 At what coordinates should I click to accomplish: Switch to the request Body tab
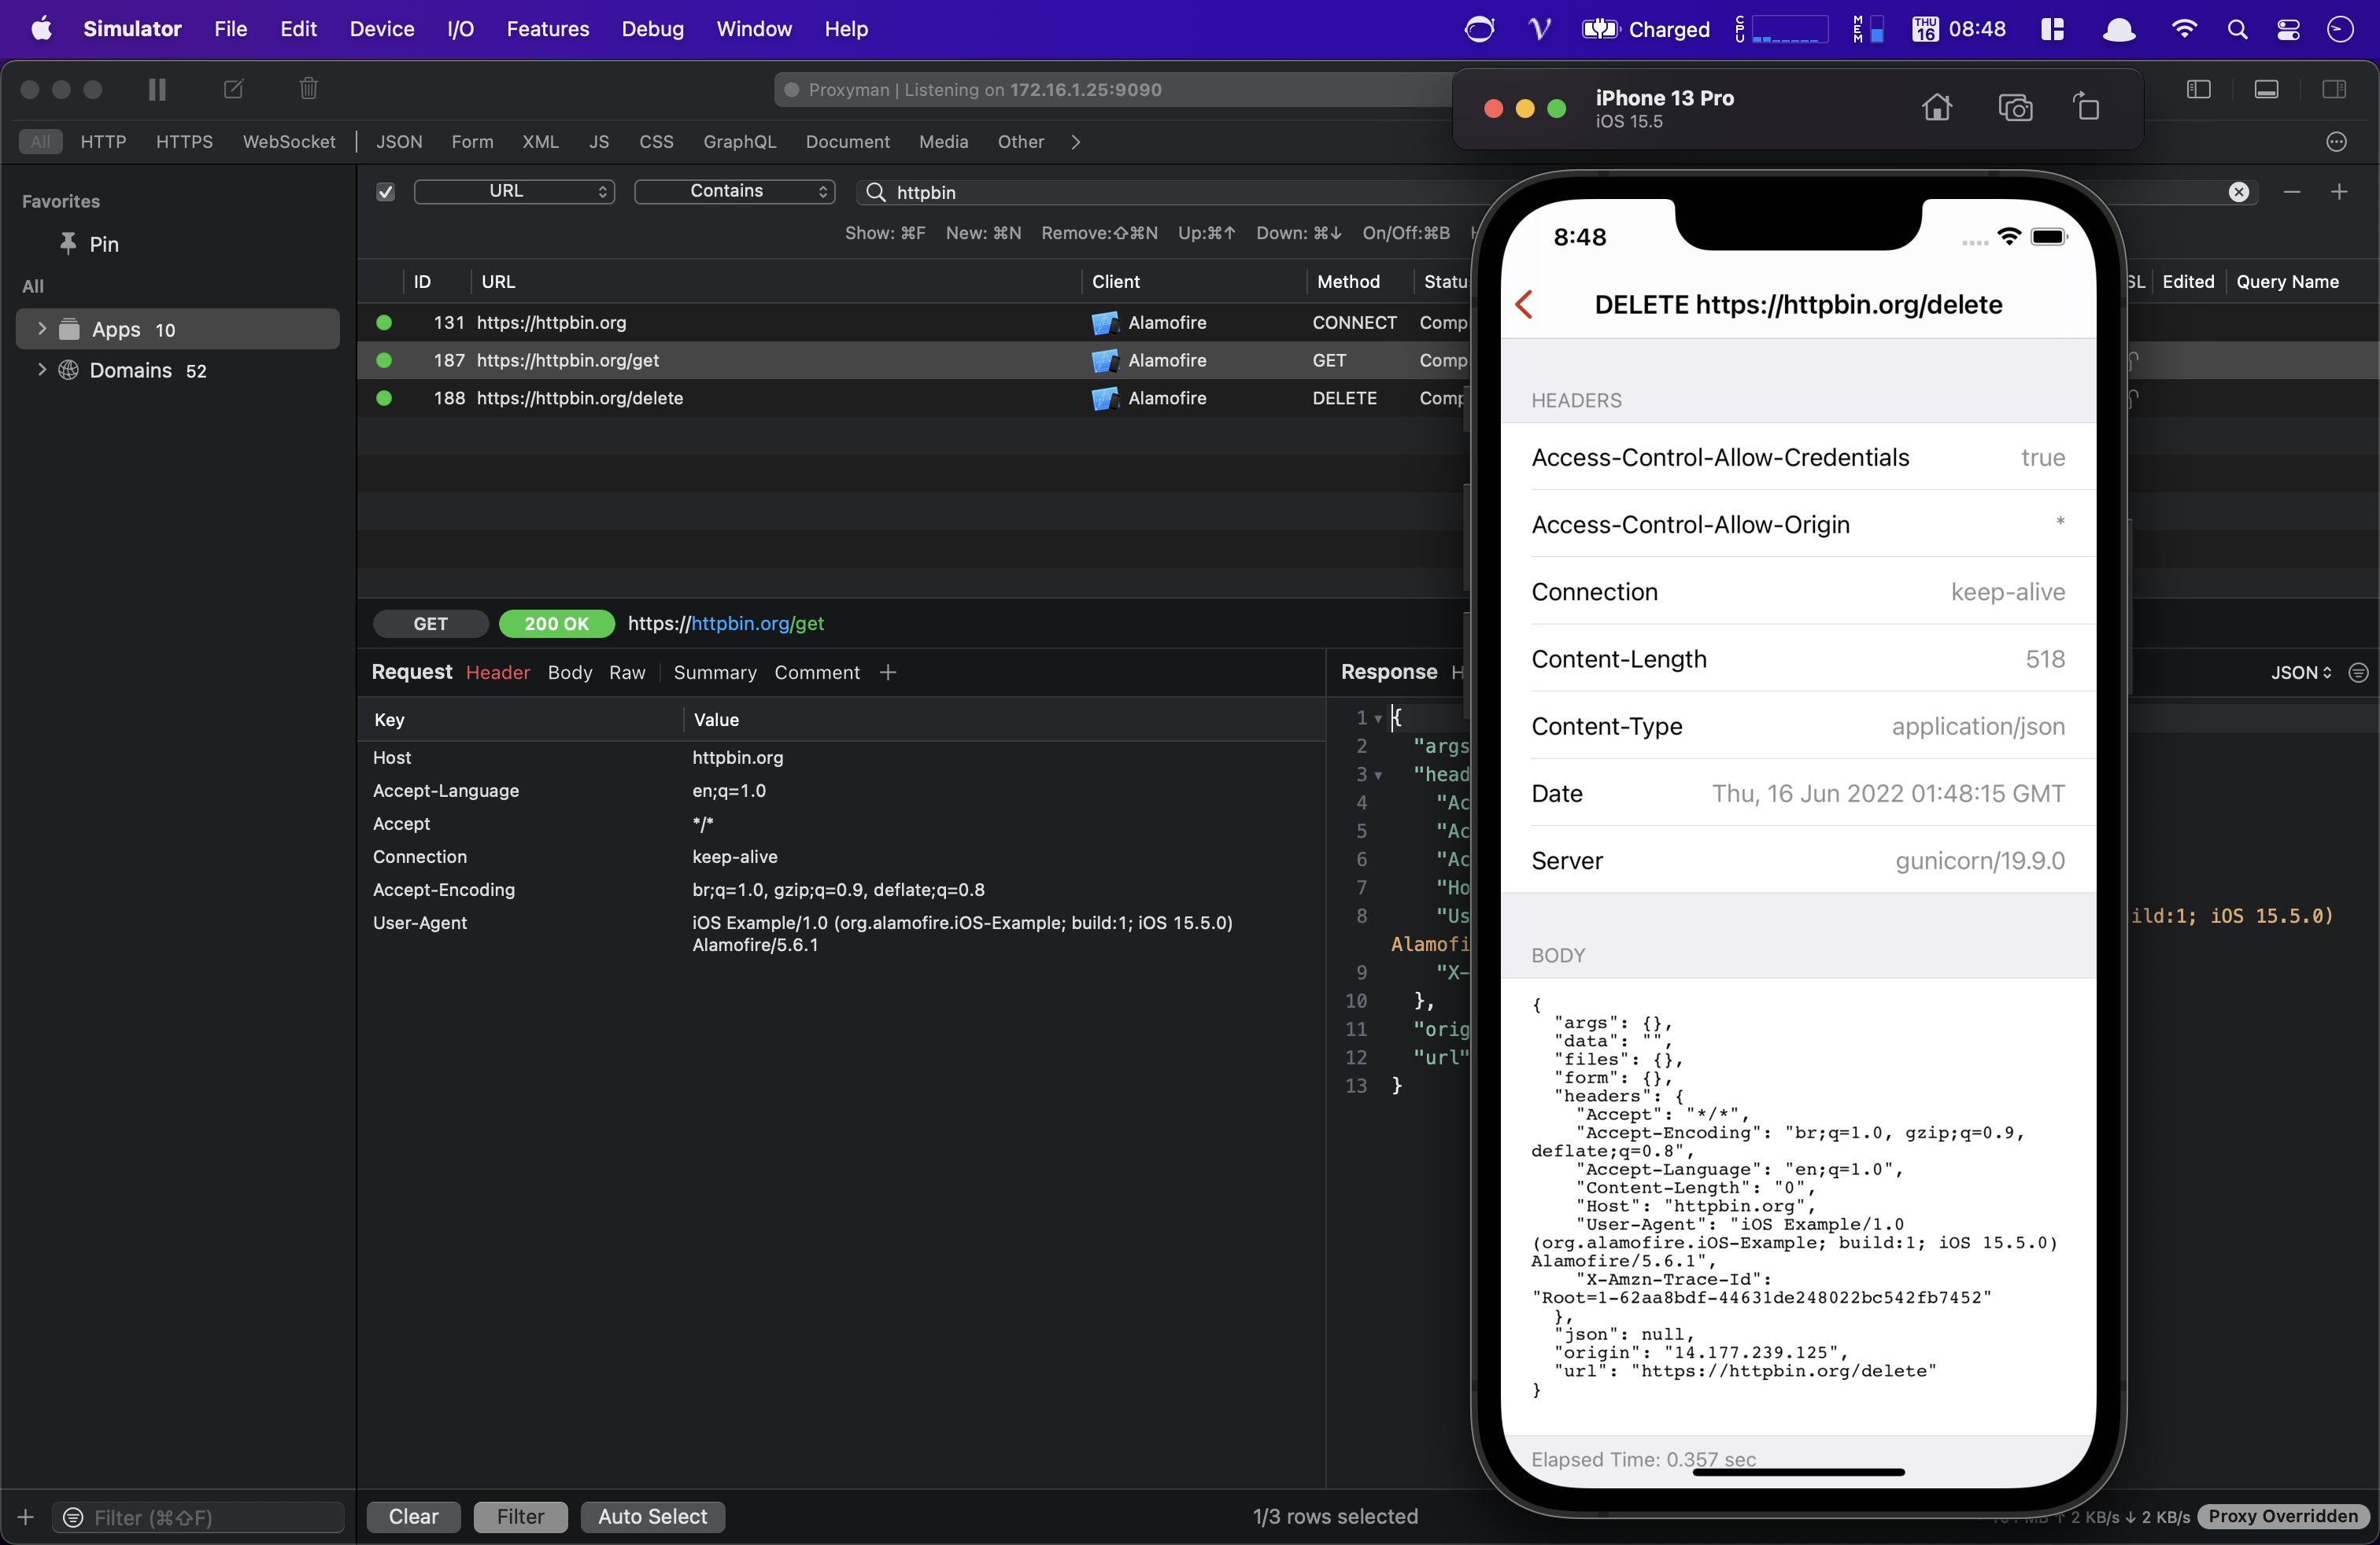coord(569,673)
